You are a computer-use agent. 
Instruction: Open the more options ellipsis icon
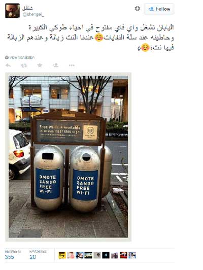coord(72,65)
